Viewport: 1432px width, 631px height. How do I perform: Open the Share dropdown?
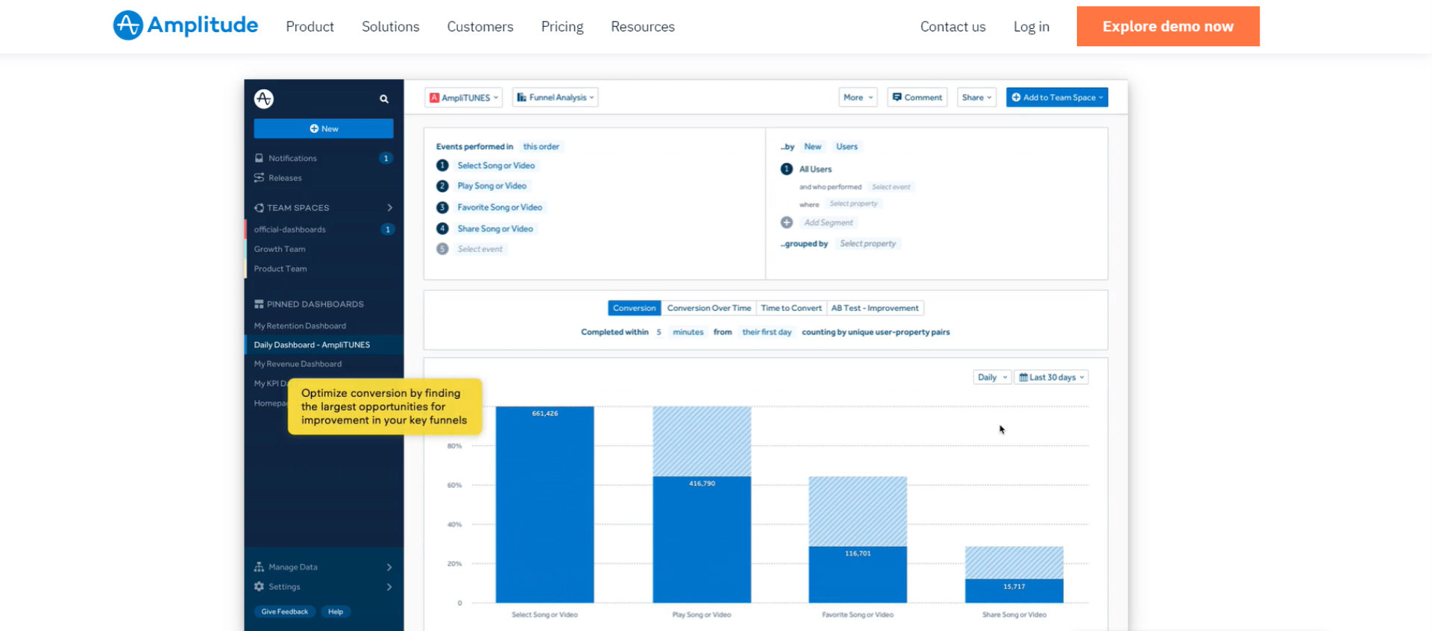(x=976, y=98)
